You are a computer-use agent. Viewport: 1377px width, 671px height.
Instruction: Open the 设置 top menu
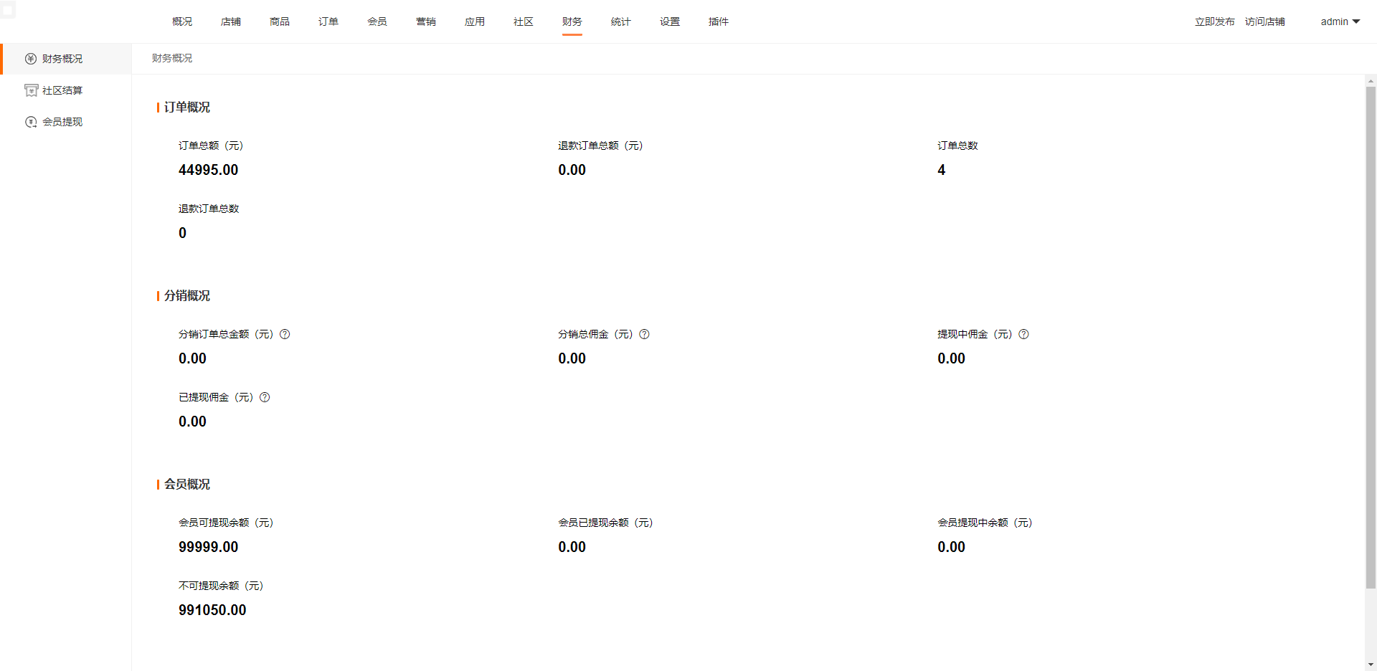[x=670, y=22]
